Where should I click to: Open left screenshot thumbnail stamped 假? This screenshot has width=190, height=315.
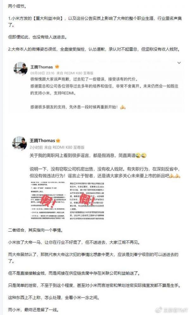pyautogui.click(x=48, y=200)
